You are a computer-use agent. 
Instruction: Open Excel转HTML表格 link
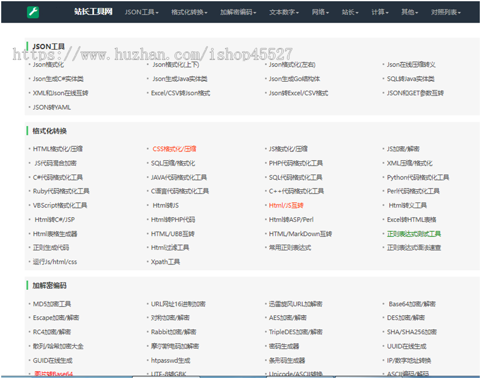[411, 220]
